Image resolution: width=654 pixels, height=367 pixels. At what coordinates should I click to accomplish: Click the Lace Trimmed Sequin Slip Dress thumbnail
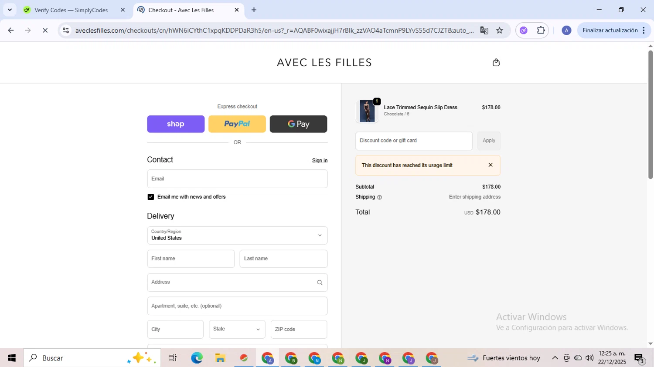point(367,111)
